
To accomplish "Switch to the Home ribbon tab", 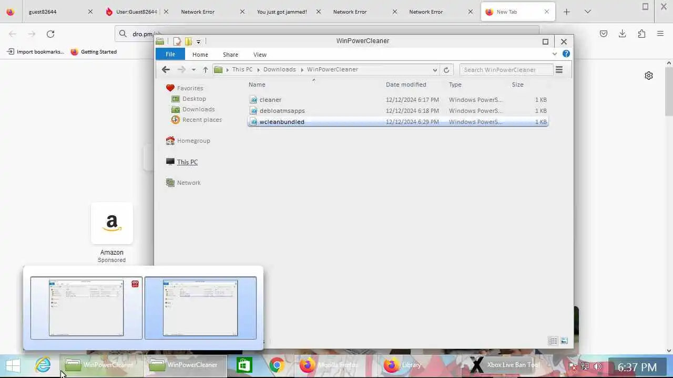I will tap(200, 54).
